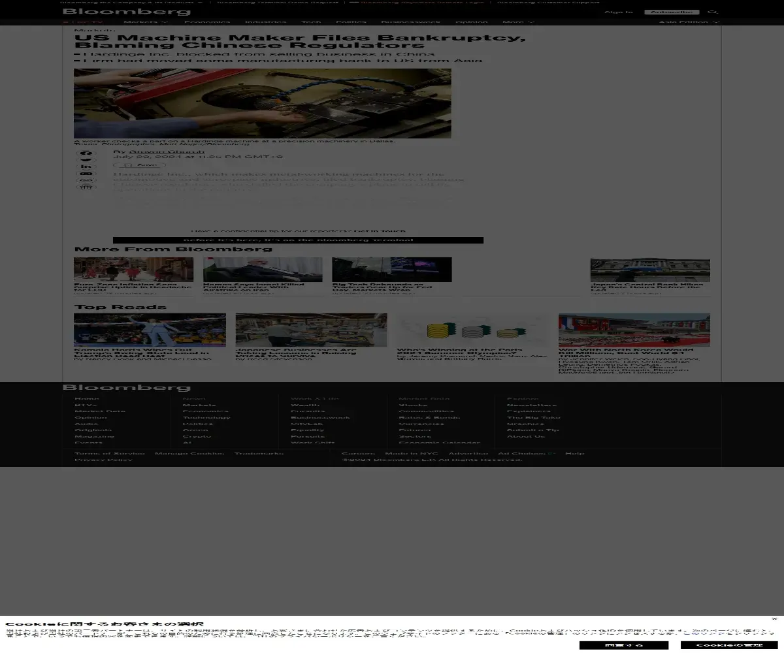Open Stocks in the footer Market Data column
The width and height of the screenshot is (784, 653).
click(413, 405)
